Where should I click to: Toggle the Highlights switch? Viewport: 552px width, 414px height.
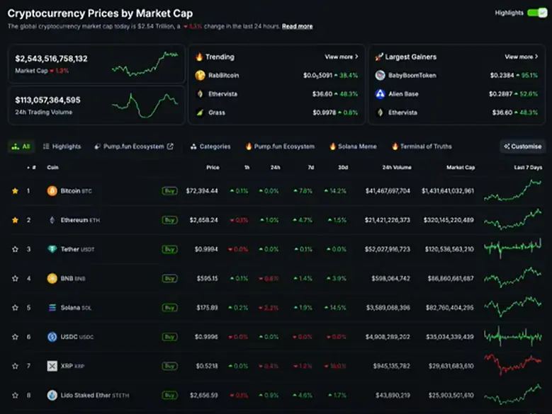pyautogui.click(x=537, y=13)
